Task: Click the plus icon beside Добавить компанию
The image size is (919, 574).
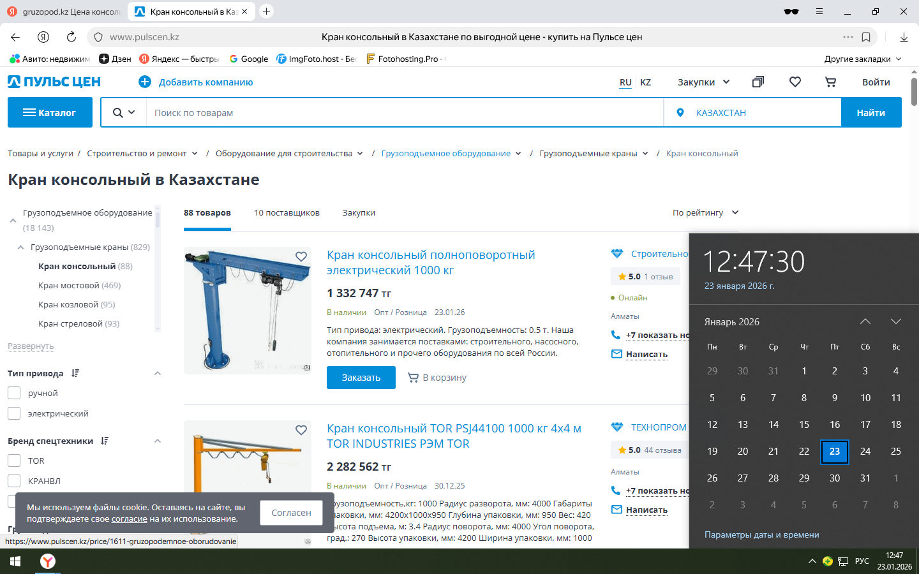Action: coord(145,82)
